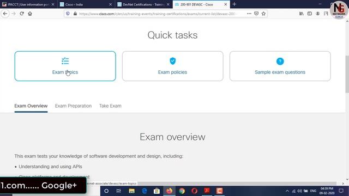Click the question mark icon on Sample exam questions
This screenshot has height=196, width=349.
(280, 61)
